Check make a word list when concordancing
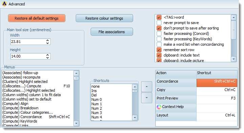The width and height of the screenshot is (244, 133). tap(159, 44)
